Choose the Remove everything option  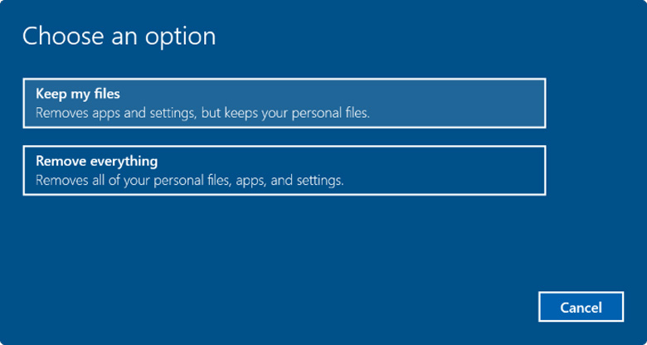(x=284, y=170)
